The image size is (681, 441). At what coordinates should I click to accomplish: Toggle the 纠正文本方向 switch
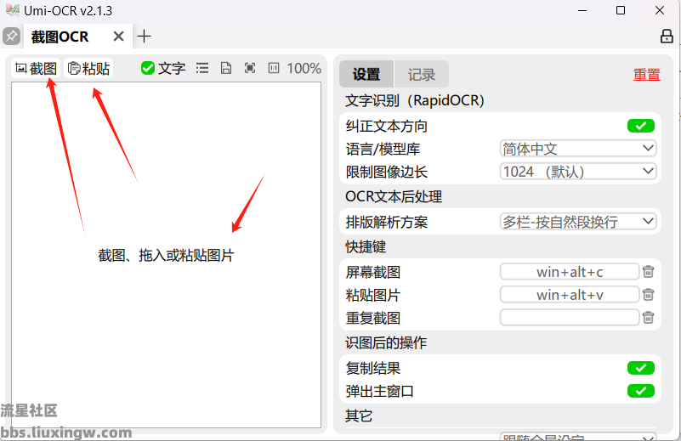click(x=640, y=126)
